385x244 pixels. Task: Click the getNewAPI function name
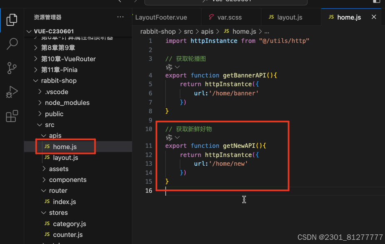(x=239, y=146)
